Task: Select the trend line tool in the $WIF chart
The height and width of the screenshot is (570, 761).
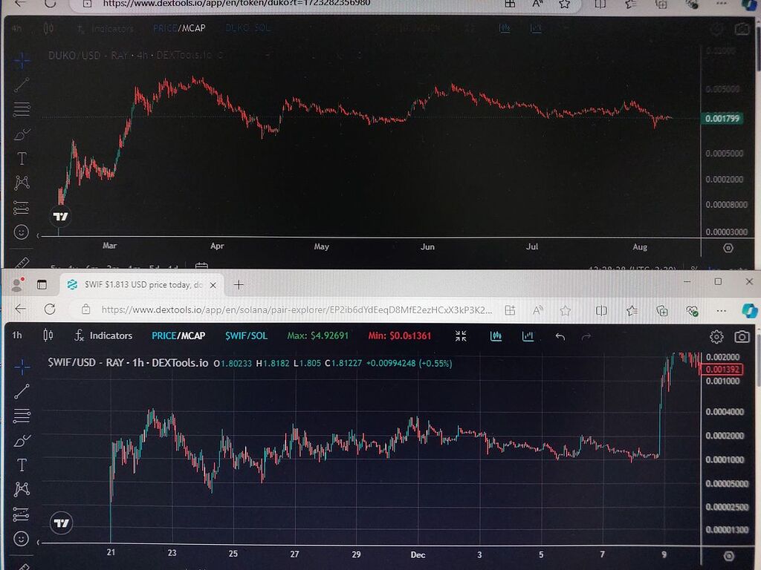Action: [x=22, y=391]
